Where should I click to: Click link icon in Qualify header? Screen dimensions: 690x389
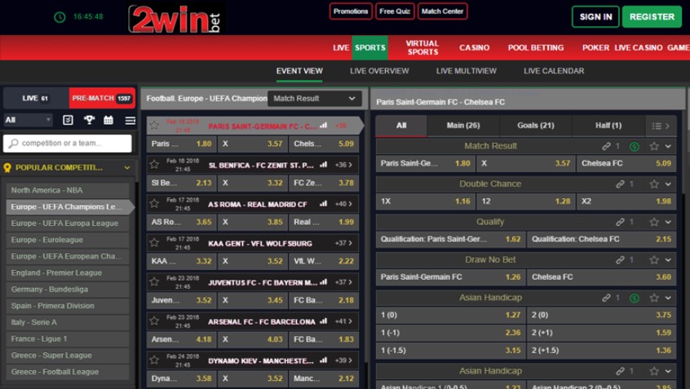(620, 222)
